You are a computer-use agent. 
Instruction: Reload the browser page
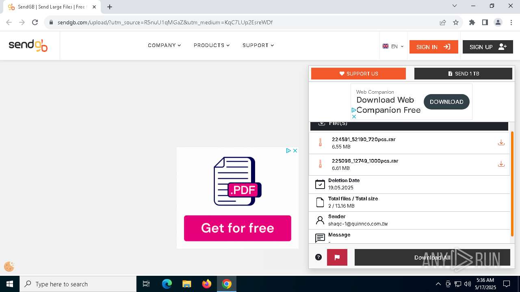[35, 22]
